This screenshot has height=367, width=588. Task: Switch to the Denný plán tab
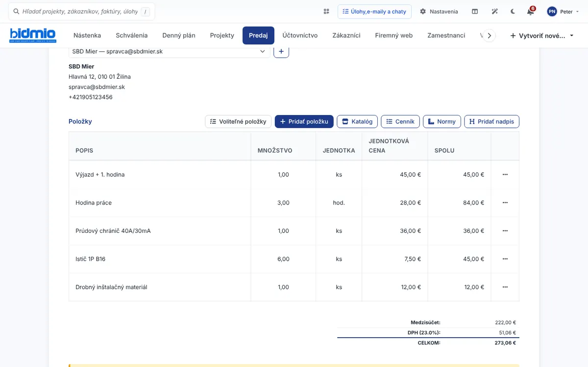(179, 35)
